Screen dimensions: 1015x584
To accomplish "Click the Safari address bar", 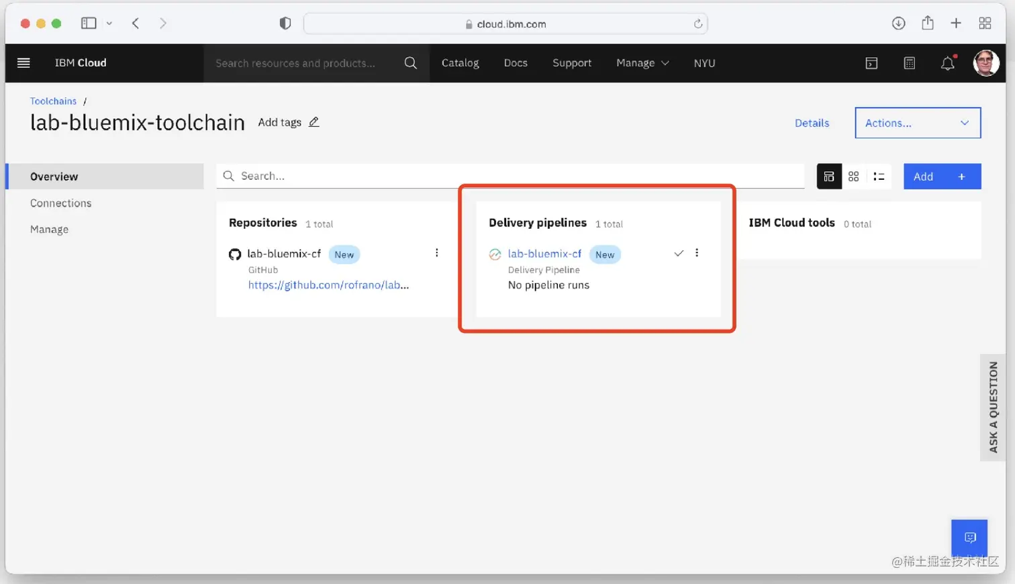I will pos(505,24).
